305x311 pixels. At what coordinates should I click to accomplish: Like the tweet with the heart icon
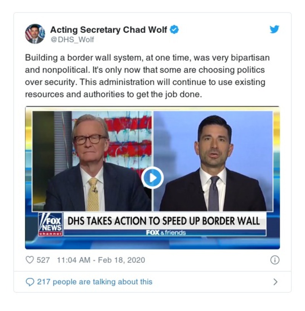click(30, 260)
